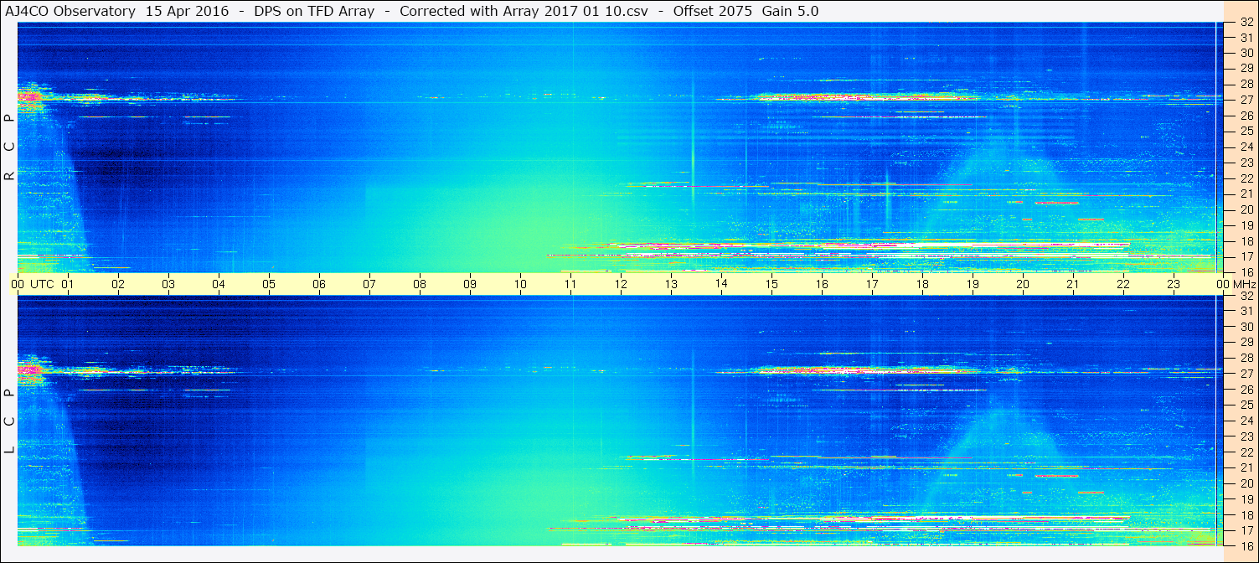1259x563 pixels.
Task: Click the 27 MHz tick of RCP panel
Action: pyautogui.click(x=1246, y=100)
